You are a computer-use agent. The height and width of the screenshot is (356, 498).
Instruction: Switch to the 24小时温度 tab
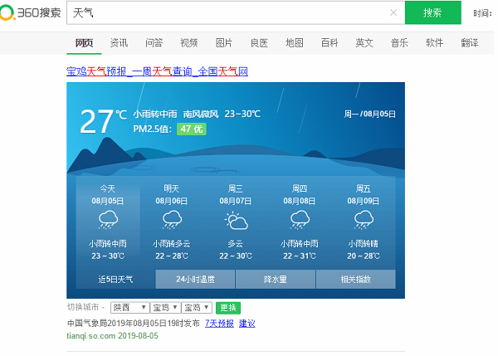195,280
